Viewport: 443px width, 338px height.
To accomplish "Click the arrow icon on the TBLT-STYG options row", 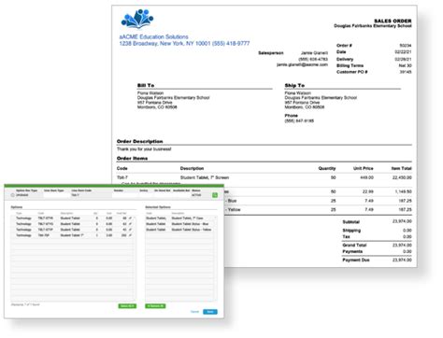I will [130, 224].
